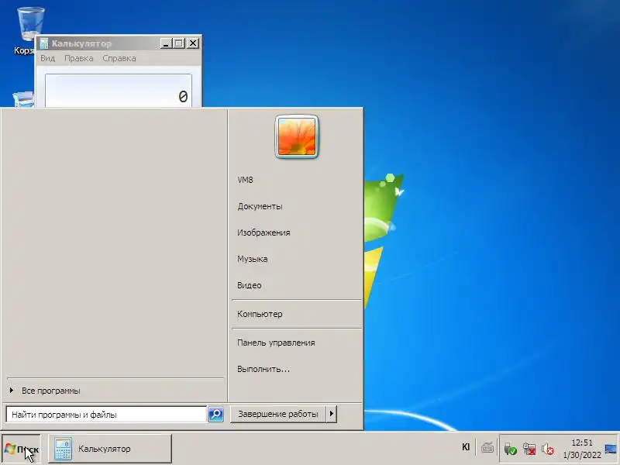Click the Calculator title bar icon
The height and width of the screenshot is (465, 620).
click(x=44, y=43)
